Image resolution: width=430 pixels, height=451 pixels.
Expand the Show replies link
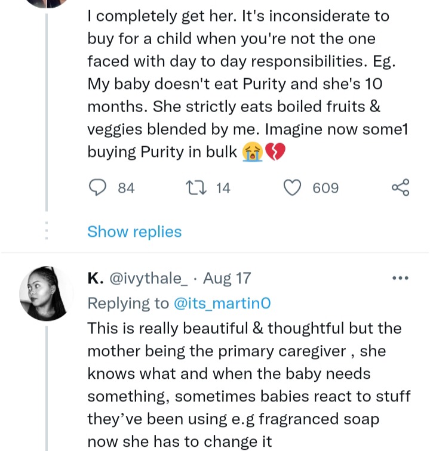tap(134, 231)
